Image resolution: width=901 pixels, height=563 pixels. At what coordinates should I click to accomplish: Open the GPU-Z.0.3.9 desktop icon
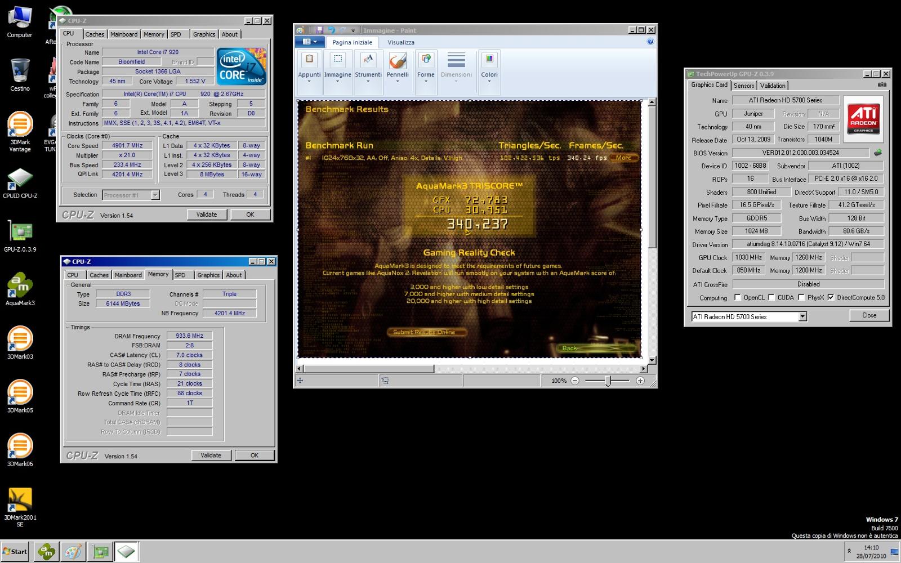[20, 236]
